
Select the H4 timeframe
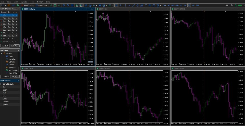tap(185, 5)
